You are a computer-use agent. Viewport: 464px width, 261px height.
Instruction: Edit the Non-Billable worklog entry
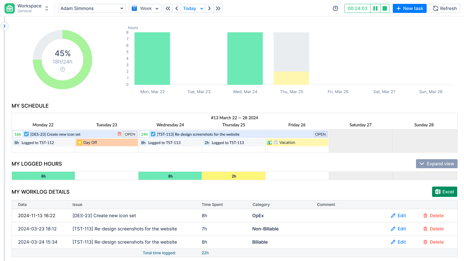point(398,229)
